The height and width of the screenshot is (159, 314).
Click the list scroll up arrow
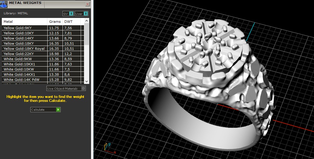tap(86, 21)
